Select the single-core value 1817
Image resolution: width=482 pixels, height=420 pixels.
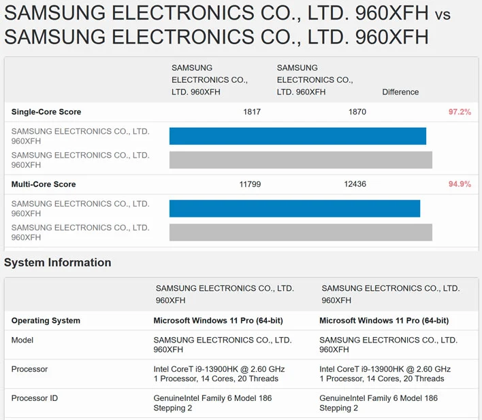pos(252,111)
